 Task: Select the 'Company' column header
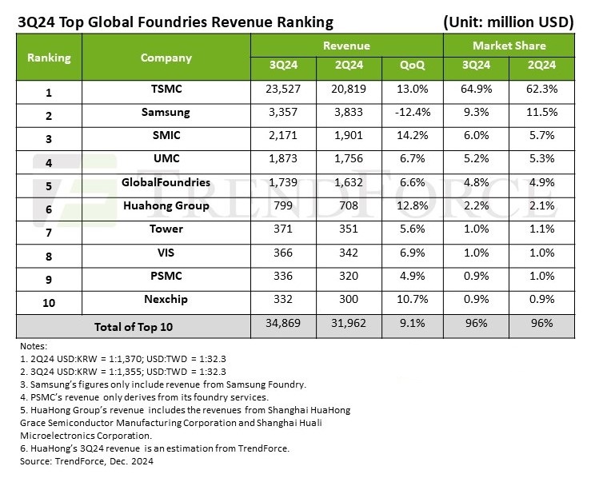click(166, 58)
